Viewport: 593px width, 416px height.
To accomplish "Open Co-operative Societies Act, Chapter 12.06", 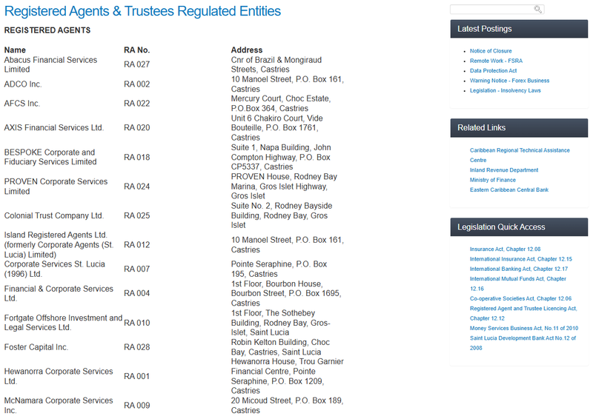I will click(520, 298).
